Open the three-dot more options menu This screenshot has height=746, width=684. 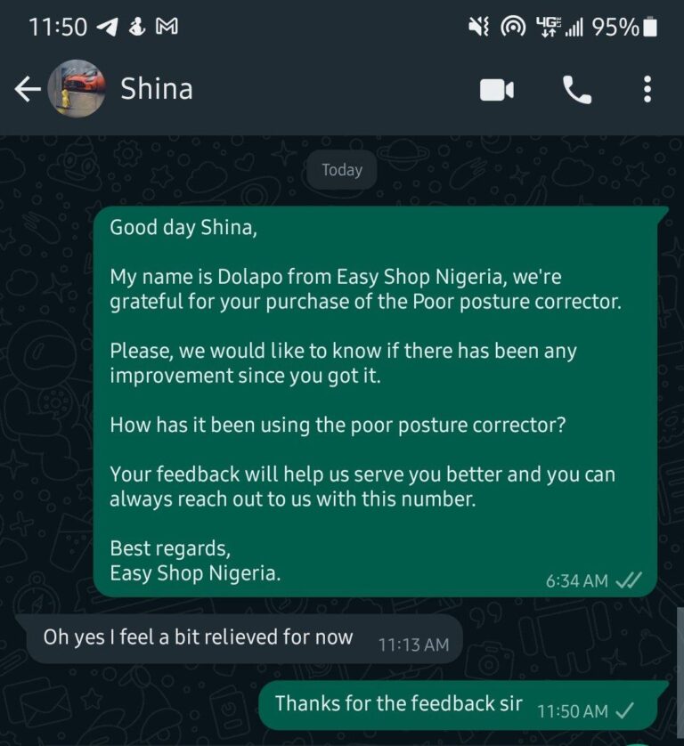[x=647, y=89]
